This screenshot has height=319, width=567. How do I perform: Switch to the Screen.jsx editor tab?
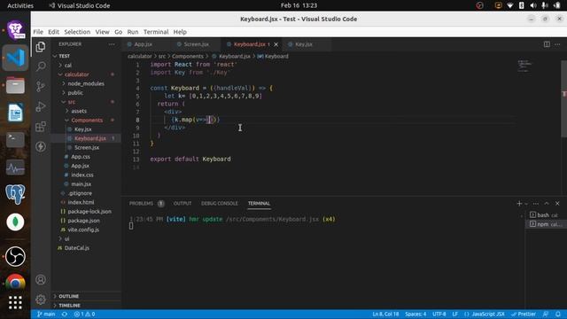click(x=196, y=44)
